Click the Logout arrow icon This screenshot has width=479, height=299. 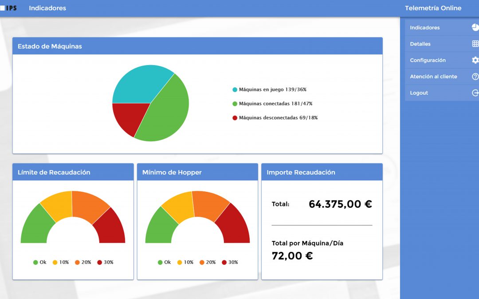click(475, 93)
